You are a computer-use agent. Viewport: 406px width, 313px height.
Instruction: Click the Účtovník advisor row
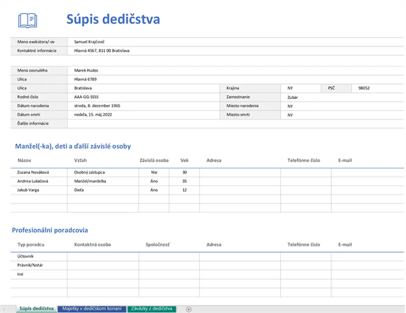39,256
